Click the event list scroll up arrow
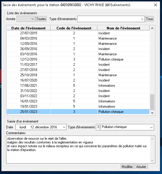The image size is (162, 174). (x=152, y=28)
